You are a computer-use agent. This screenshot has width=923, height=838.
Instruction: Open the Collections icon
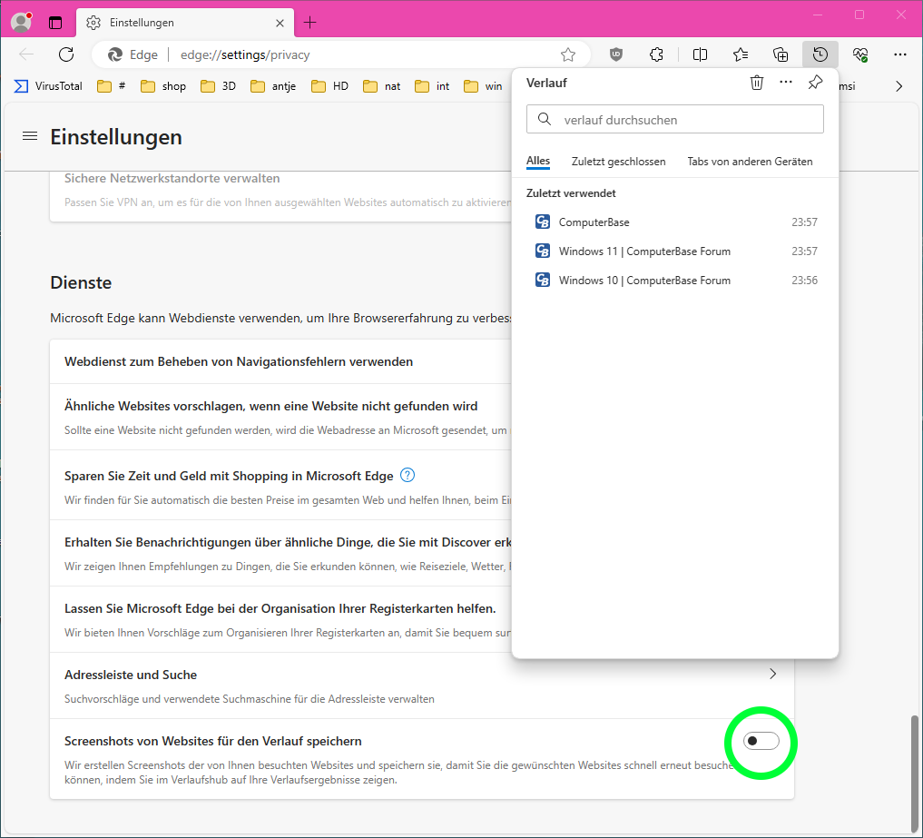(780, 54)
